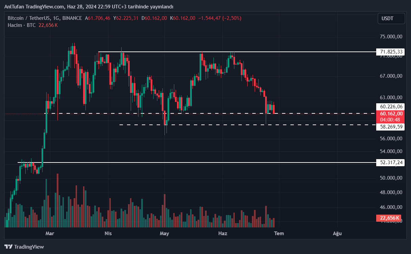
Task: Click the Mar label on time axis
Action: [50, 233]
